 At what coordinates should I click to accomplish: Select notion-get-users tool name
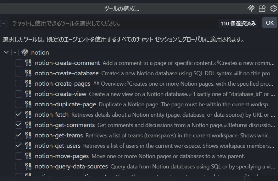(58, 146)
